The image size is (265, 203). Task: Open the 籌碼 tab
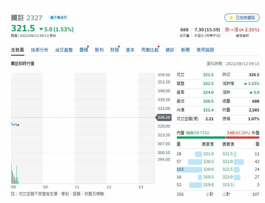click(x=84, y=50)
